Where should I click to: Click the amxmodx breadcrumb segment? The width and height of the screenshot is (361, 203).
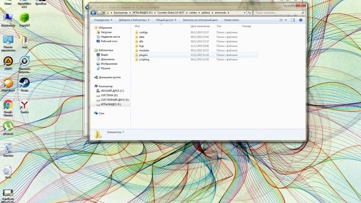point(221,13)
